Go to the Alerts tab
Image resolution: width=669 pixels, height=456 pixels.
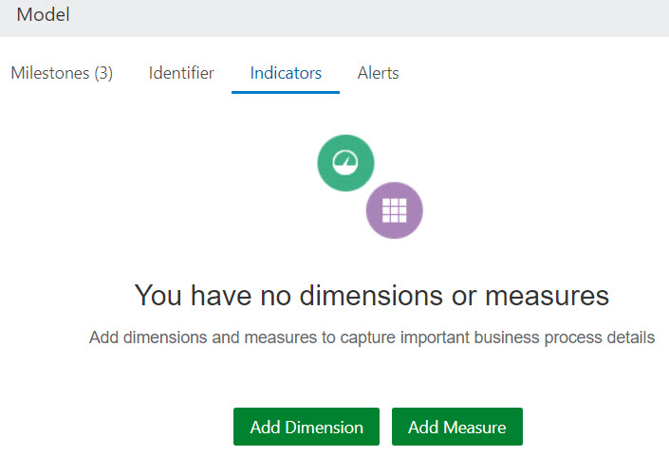(378, 73)
